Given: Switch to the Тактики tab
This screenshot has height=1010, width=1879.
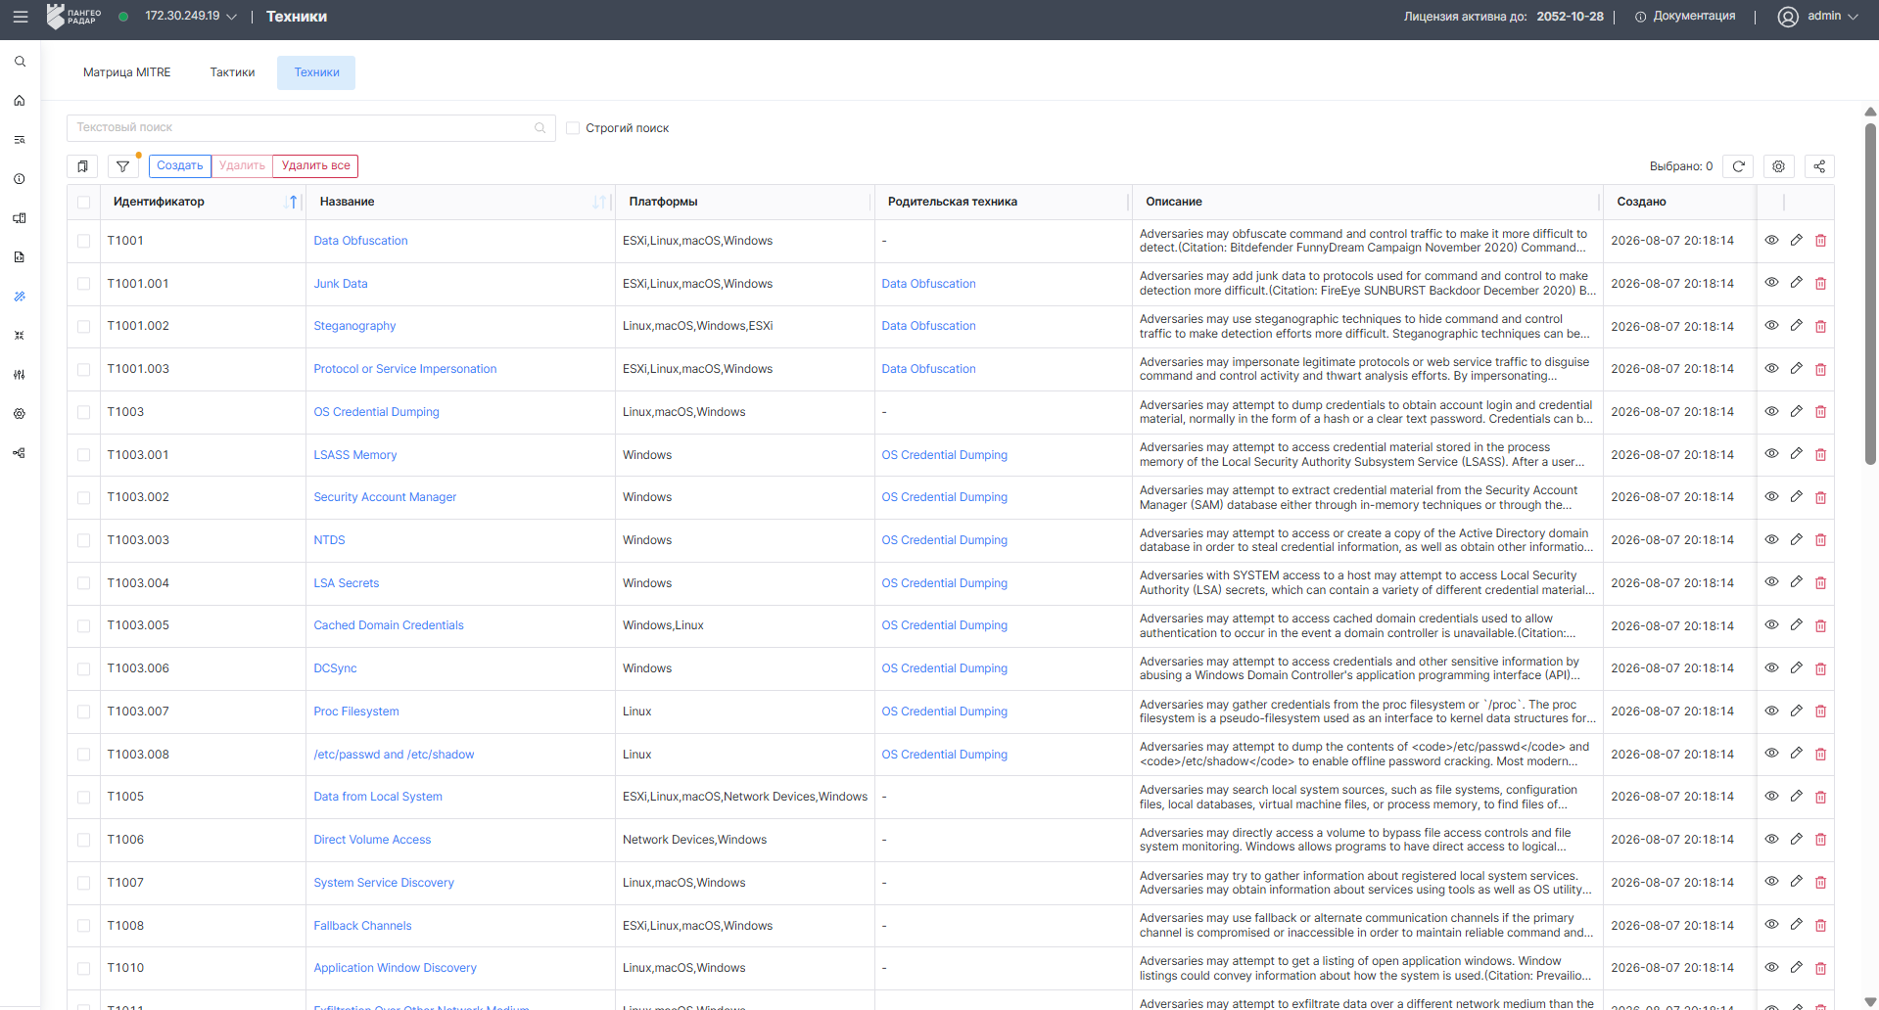Looking at the screenshot, I should 232,72.
